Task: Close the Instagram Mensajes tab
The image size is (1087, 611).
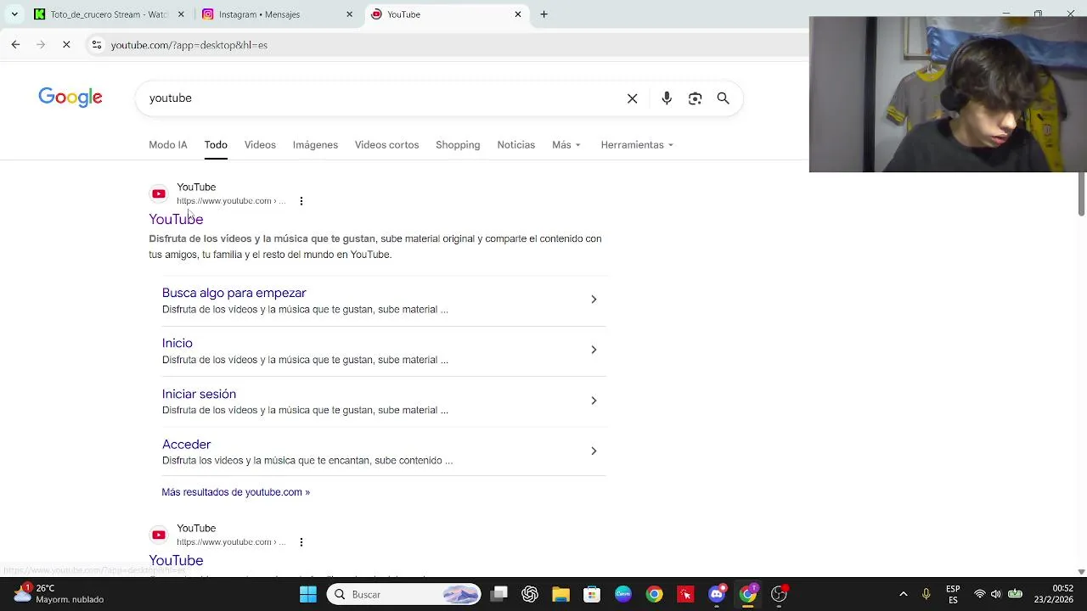Action: pos(349,14)
